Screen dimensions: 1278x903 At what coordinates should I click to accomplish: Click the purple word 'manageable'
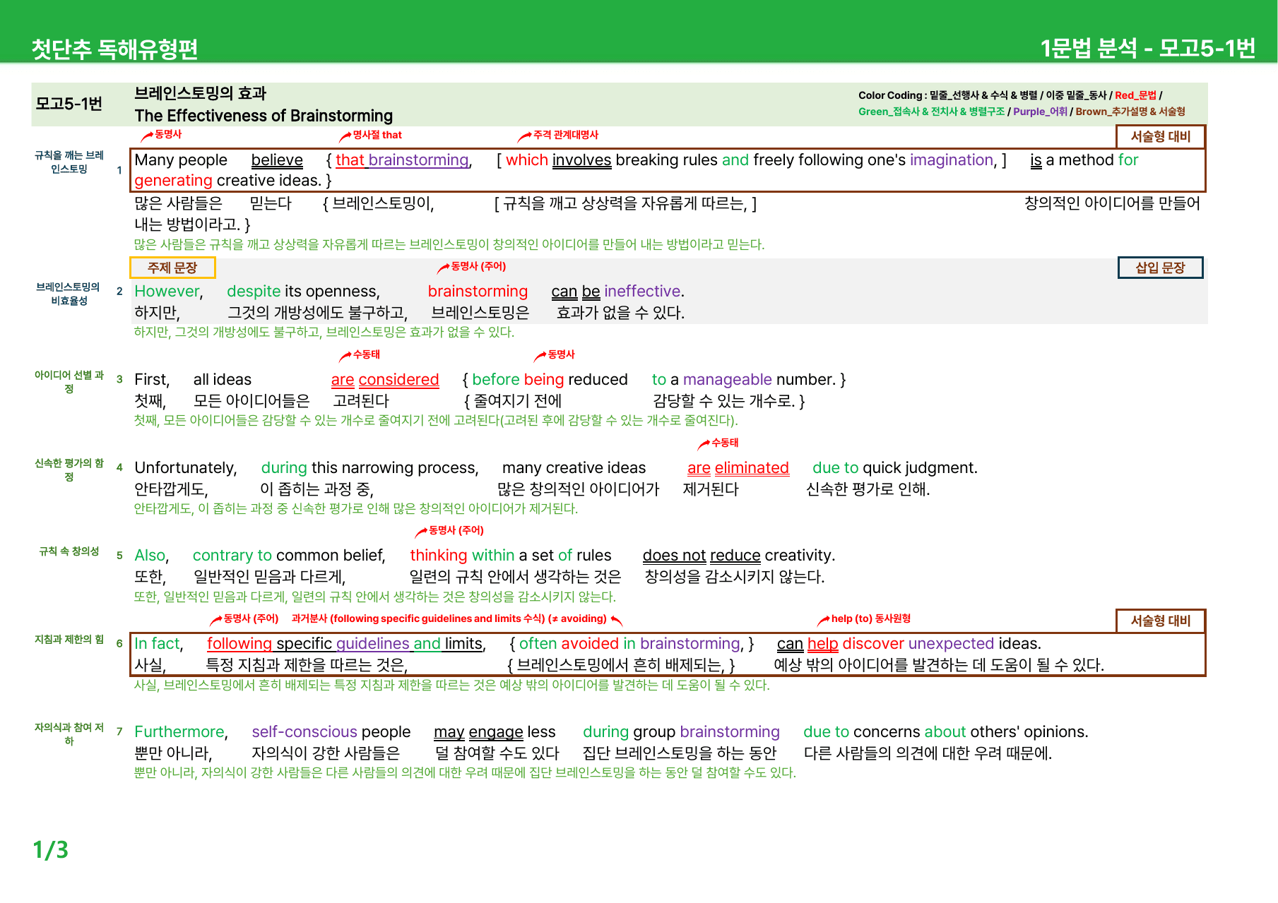pos(727,380)
